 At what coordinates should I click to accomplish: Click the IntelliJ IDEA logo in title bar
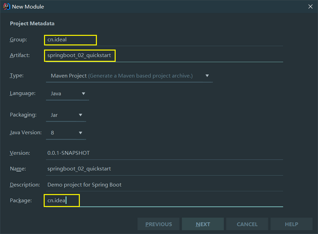point(6,6)
